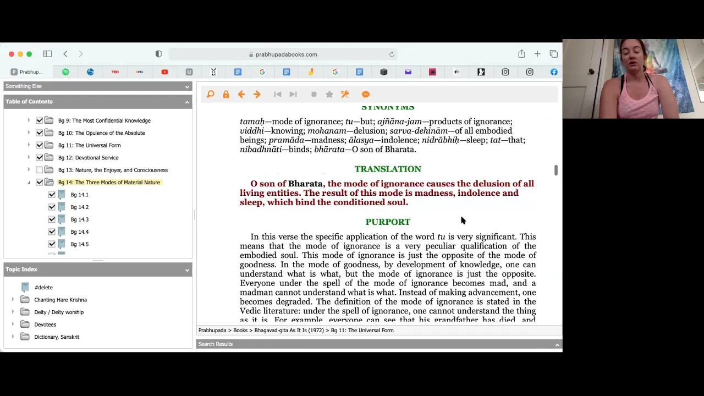Toggle Safari sidebar icon

(x=47, y=54)
